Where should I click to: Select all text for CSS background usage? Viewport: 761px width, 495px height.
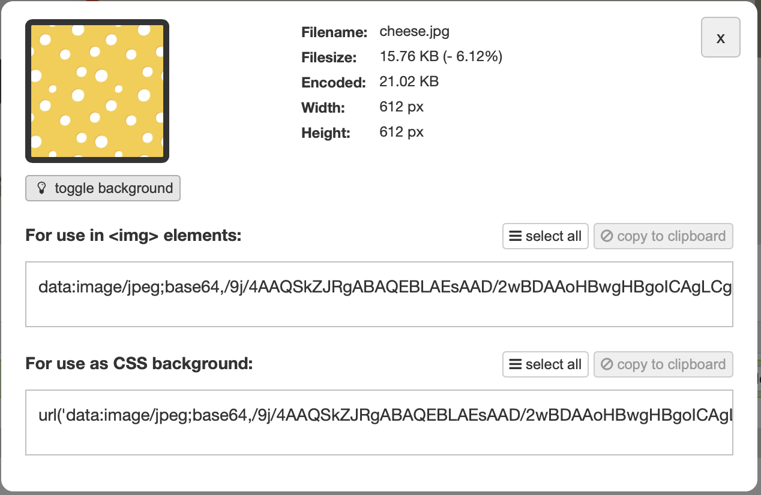pyautogui.click(x=545, y=364)
